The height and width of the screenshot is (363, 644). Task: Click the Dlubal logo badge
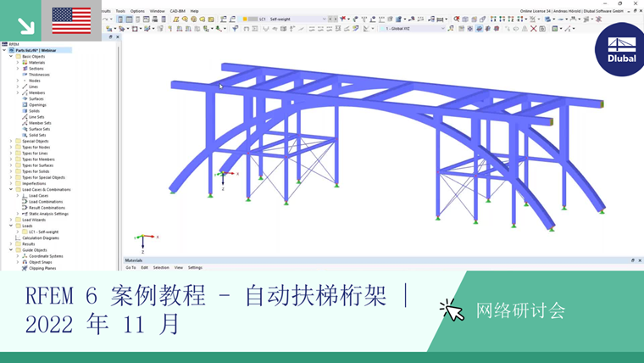620,50
